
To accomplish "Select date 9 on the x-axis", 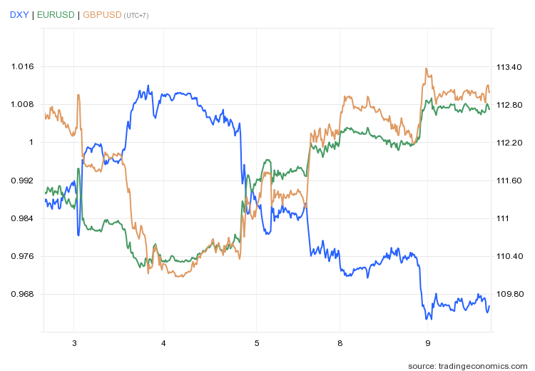I will pyautogui.click(x=428, y=342).
